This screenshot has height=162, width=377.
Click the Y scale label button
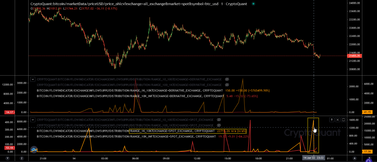8,158
